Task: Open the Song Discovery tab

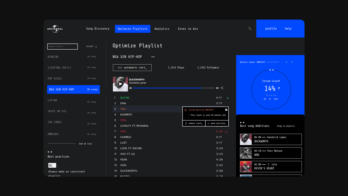Action: (x=98, y=29)
